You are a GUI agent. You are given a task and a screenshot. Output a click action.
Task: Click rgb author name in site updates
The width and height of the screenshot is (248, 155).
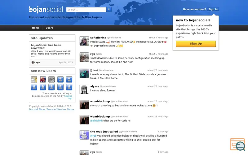point(38,63)
